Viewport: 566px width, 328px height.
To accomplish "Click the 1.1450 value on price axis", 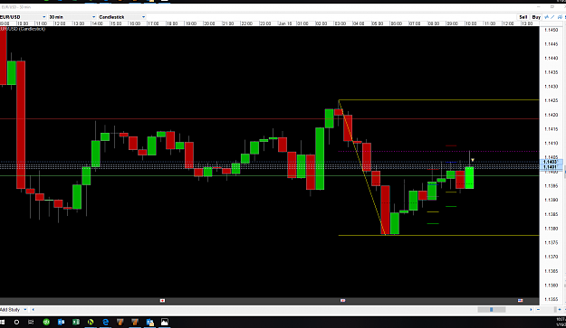I will point(551,30).
